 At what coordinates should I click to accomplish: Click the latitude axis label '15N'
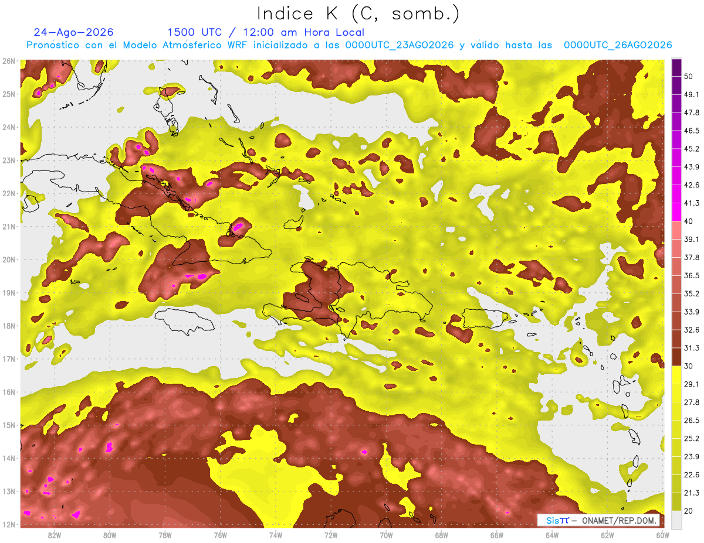(x=8, y=425)
